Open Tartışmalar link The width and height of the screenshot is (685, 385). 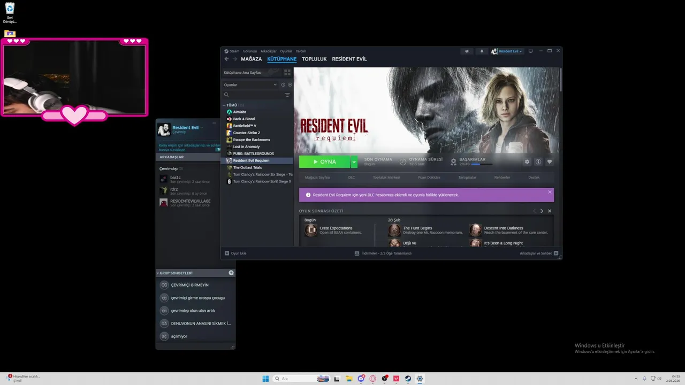tap(467, 177)
